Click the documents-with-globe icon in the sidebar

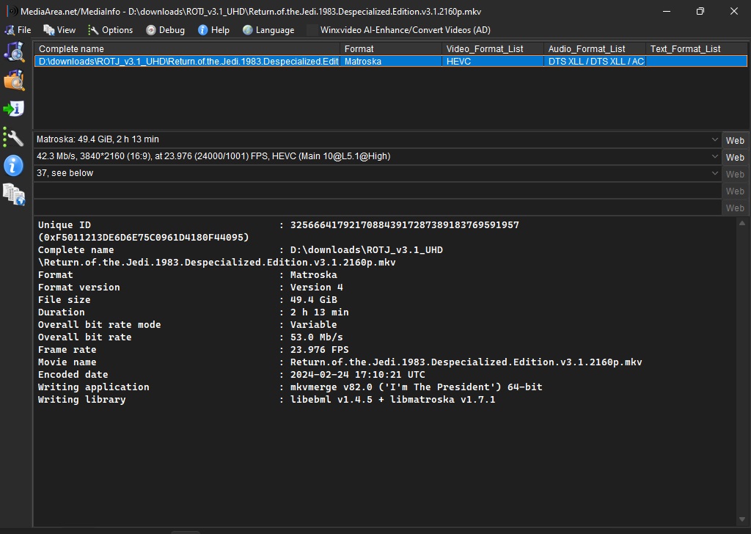[14, 194]
